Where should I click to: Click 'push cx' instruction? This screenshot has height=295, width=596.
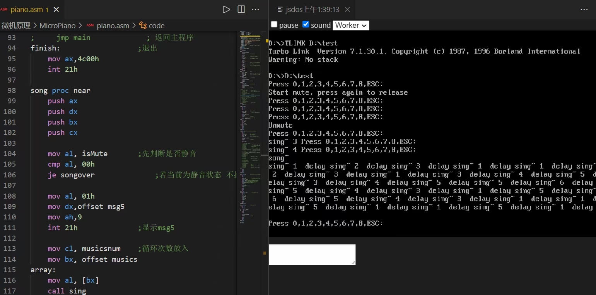pyautogui.click(x=63, y=132)
